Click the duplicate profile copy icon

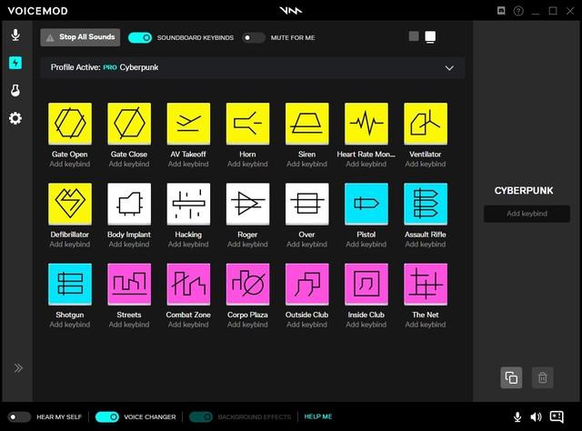tap(511, 377)
